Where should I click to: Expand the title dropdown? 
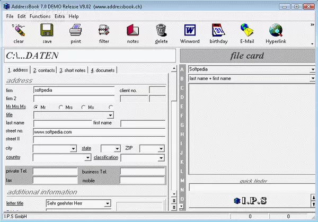[110, 116]
